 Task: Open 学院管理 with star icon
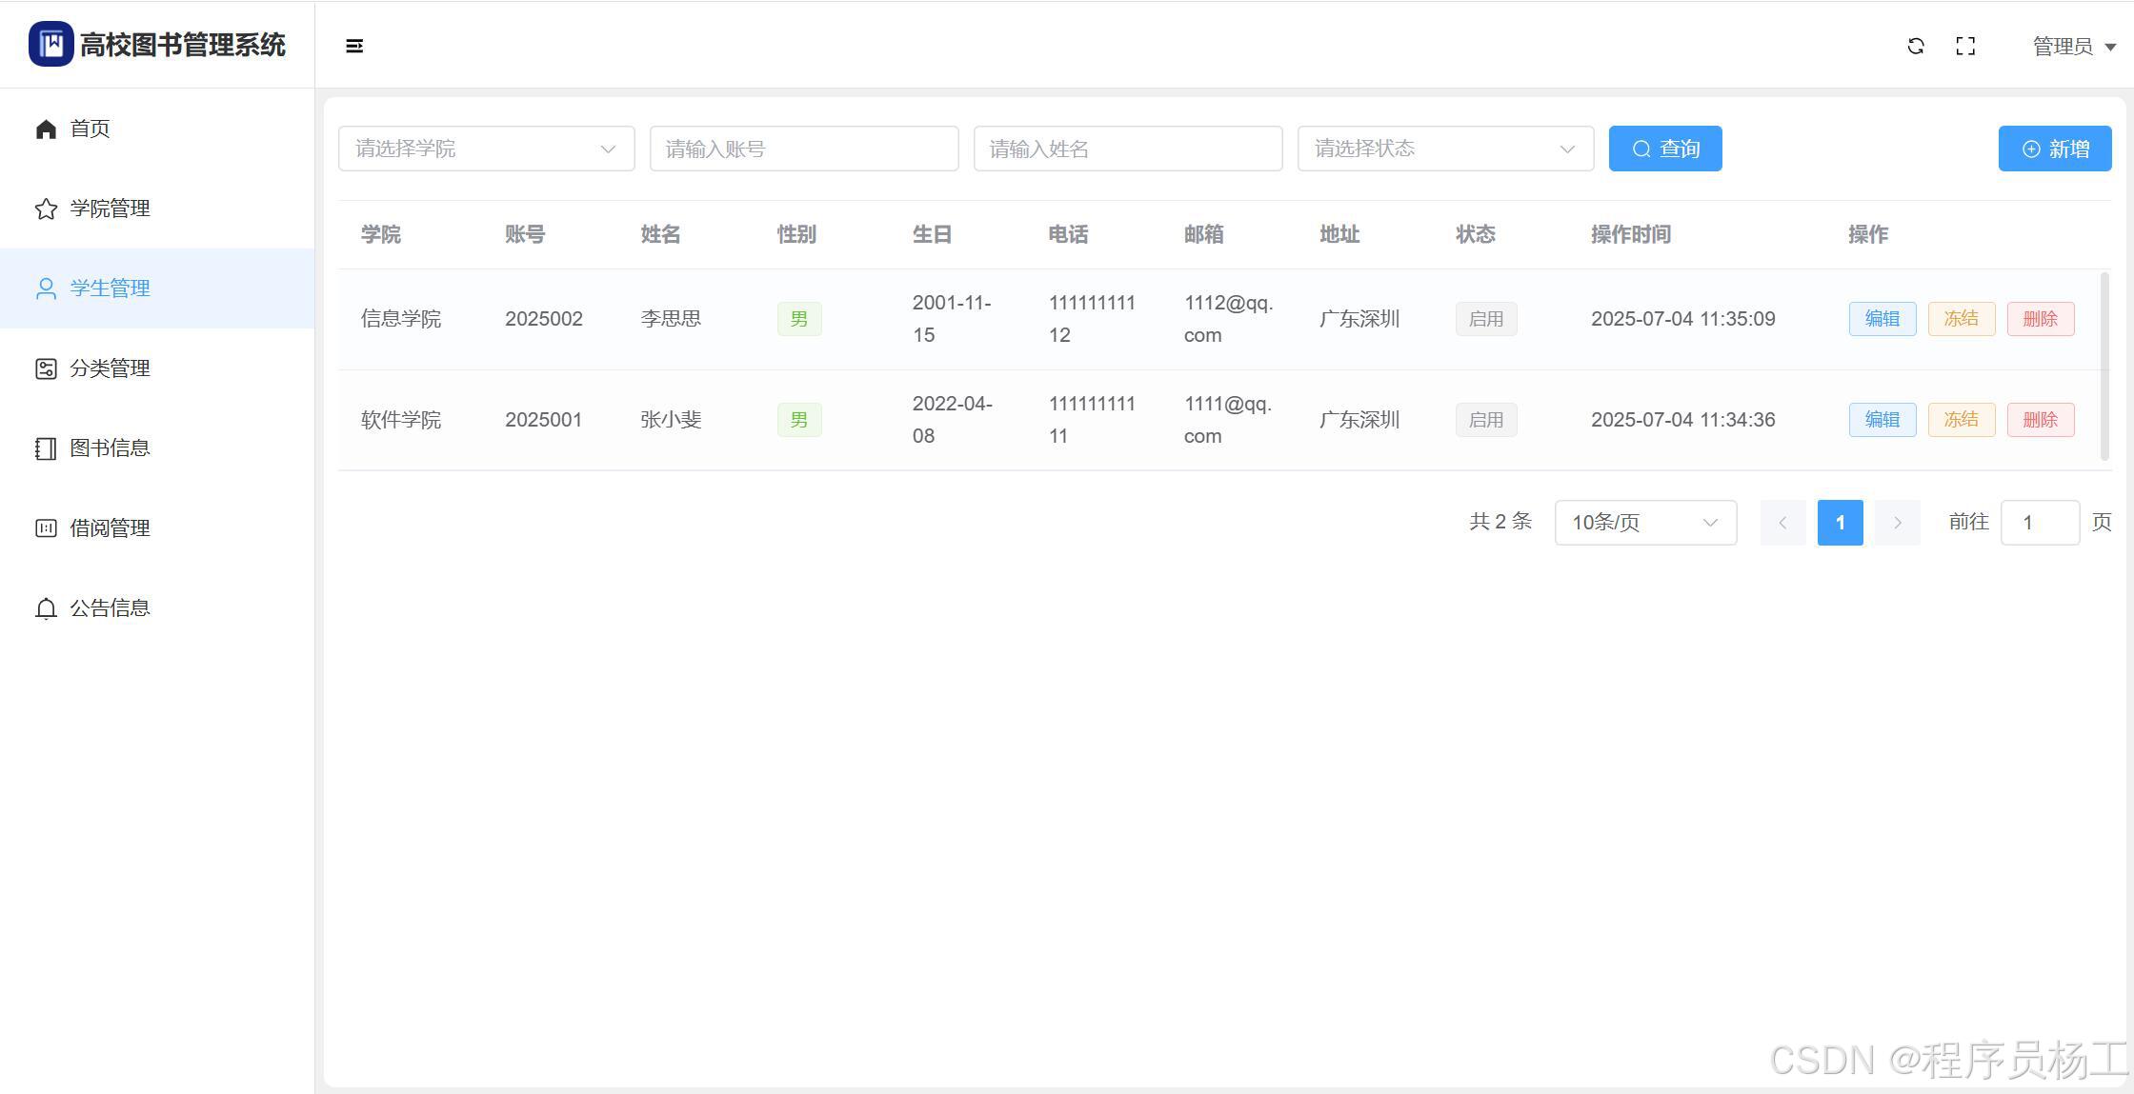point(46,209)
